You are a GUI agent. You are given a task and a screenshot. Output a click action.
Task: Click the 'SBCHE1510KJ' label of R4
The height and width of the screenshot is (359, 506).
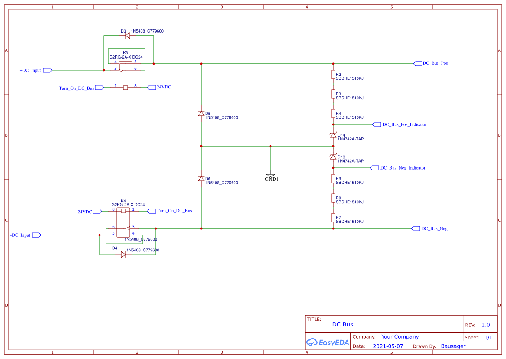coord(350,117)
